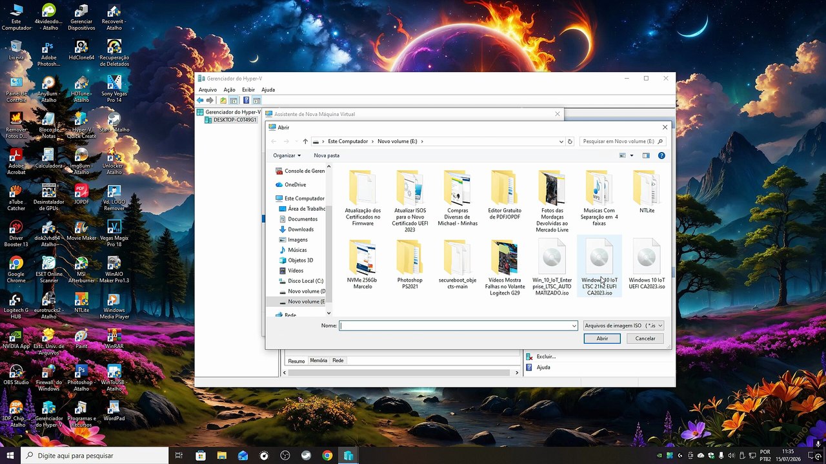The image size is (826, 464).
Task: Click the change view icon in Abrir dialog
Action: [623, 155]
